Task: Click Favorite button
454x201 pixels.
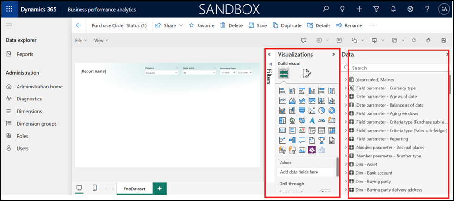Action: click(x=201, y=25)
